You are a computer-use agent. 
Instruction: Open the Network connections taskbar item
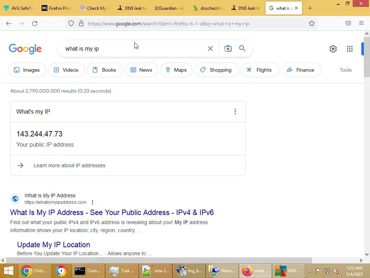click(222, 271)
